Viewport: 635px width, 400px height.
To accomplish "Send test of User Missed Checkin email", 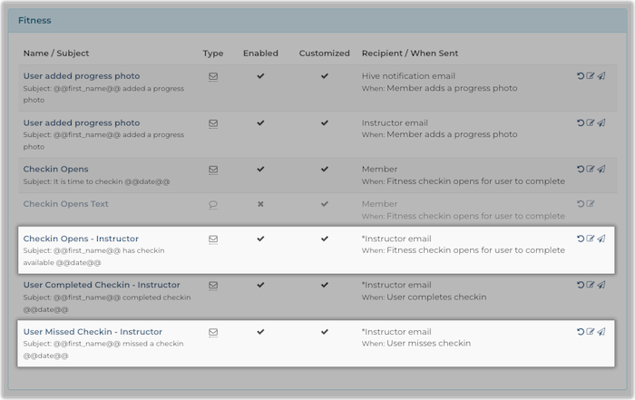I will pyautogui.click(x=601, y=332).
